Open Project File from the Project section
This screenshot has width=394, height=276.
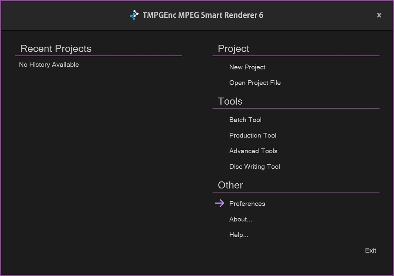255,83
